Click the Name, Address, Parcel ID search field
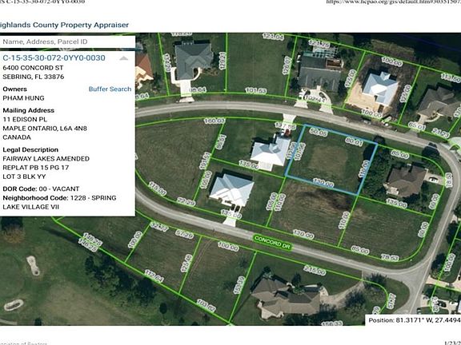461x345 pixels. (67, 42)
